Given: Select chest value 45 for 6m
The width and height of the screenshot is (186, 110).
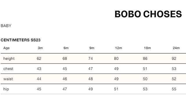Looking at the screenshot, I should (x=65, y=69).
